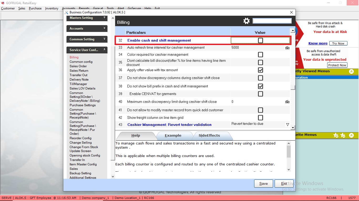The height and width of the screenshot is (201, 359).
Task: Click value 5000 for auto refresh interval
Action: [x=235, y=48]
